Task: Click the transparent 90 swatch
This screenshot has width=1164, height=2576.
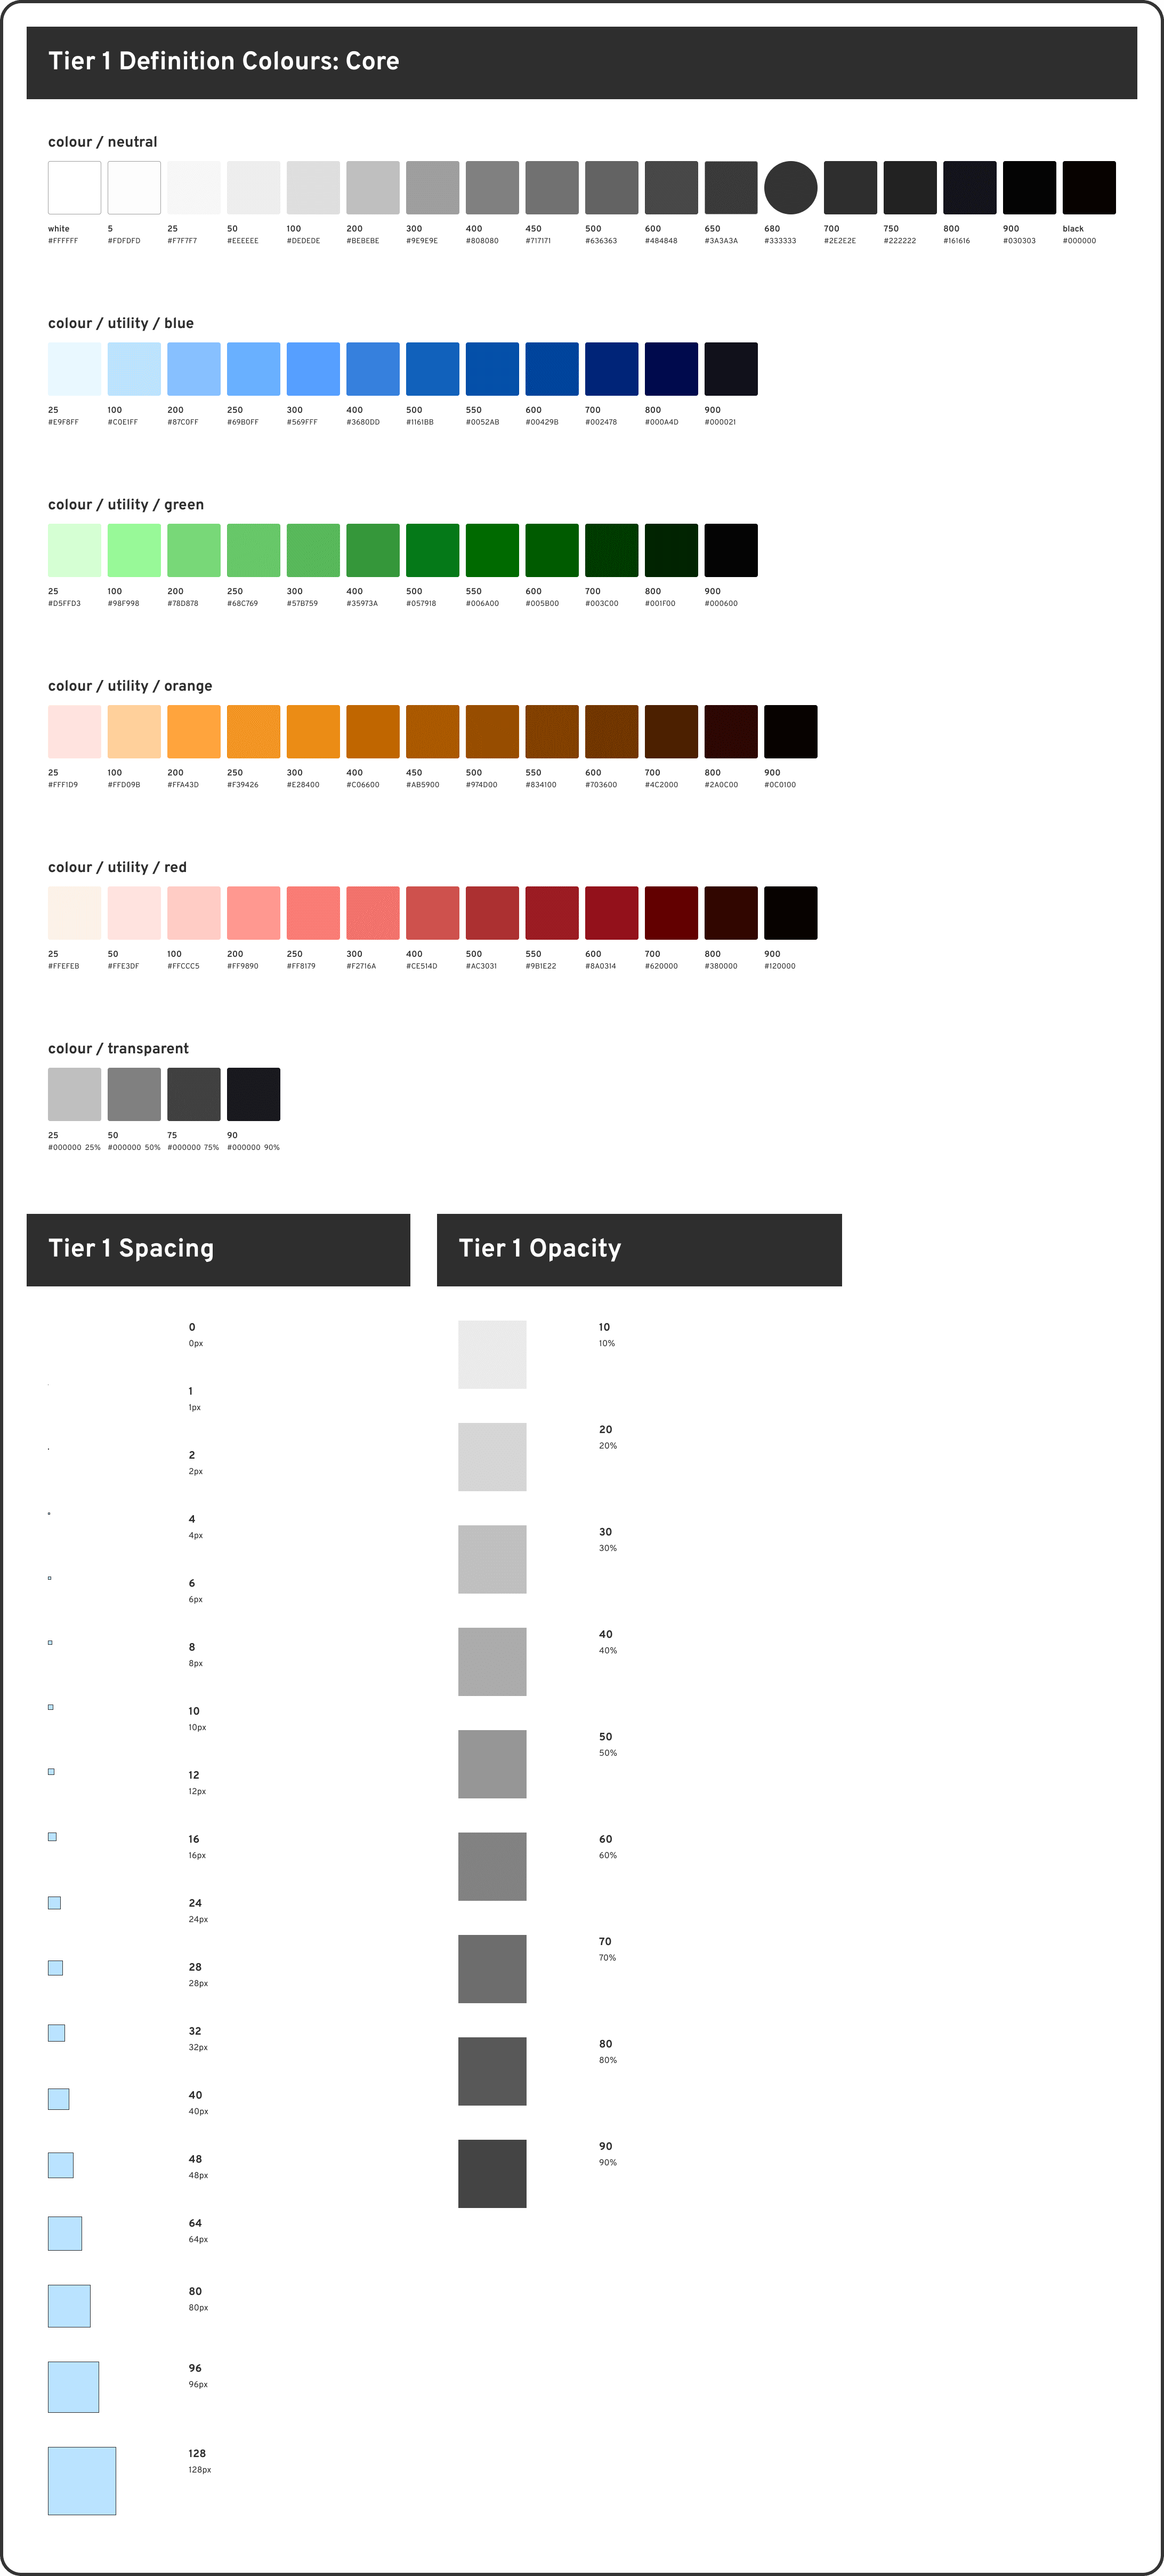Action: click(253, 1093)
